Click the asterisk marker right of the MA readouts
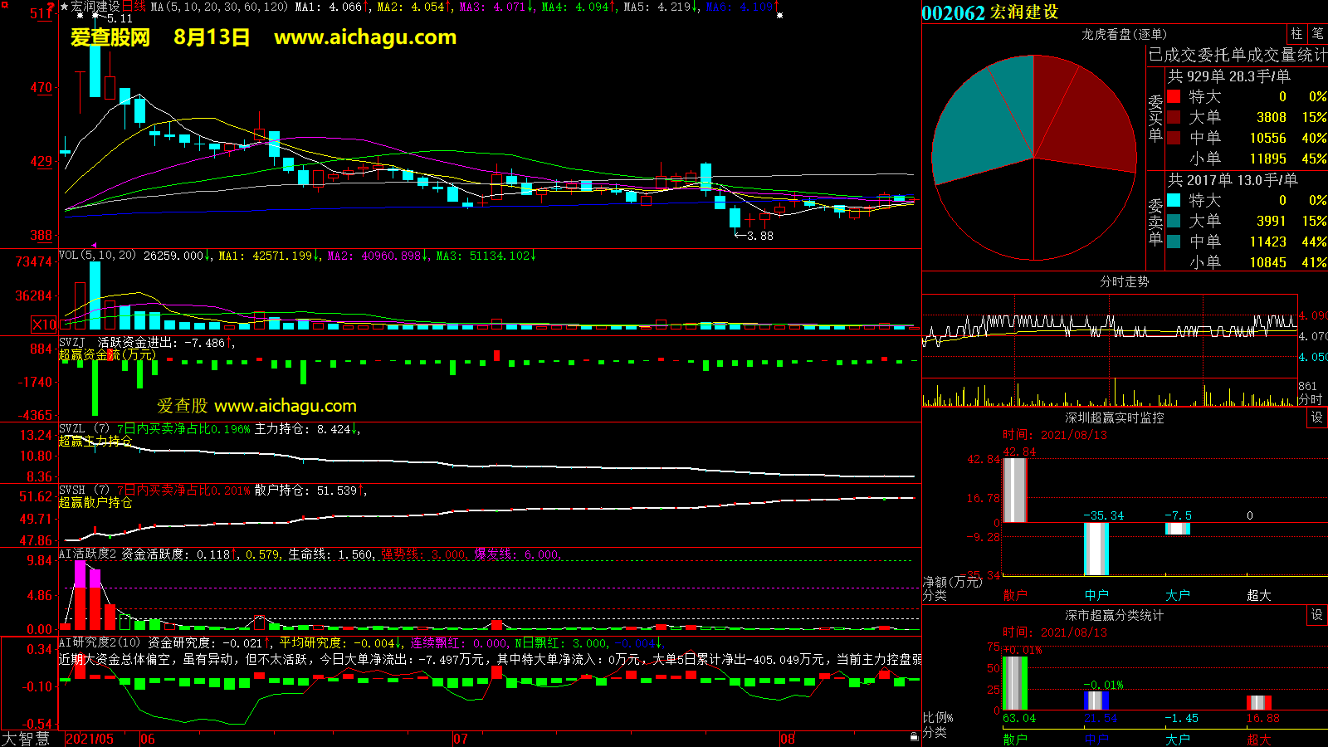 [x=779, y=16]
